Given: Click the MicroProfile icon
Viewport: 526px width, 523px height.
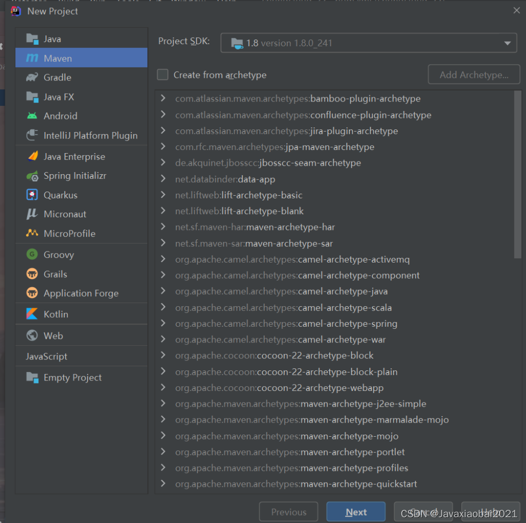Looking at the screenshot, I should [x=32, y=233].
